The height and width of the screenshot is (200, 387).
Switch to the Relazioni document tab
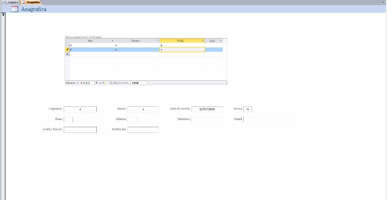coord(11,2)
